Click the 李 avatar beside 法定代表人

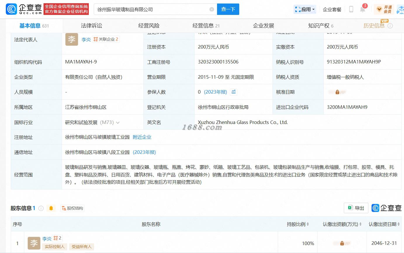72,39
